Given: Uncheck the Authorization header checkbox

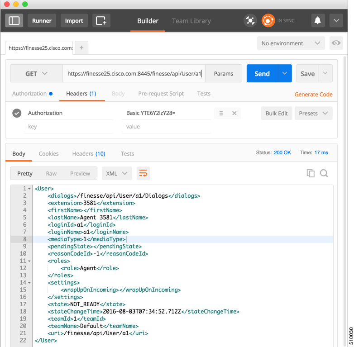Looking at the screenshot, I should point(17,113).
